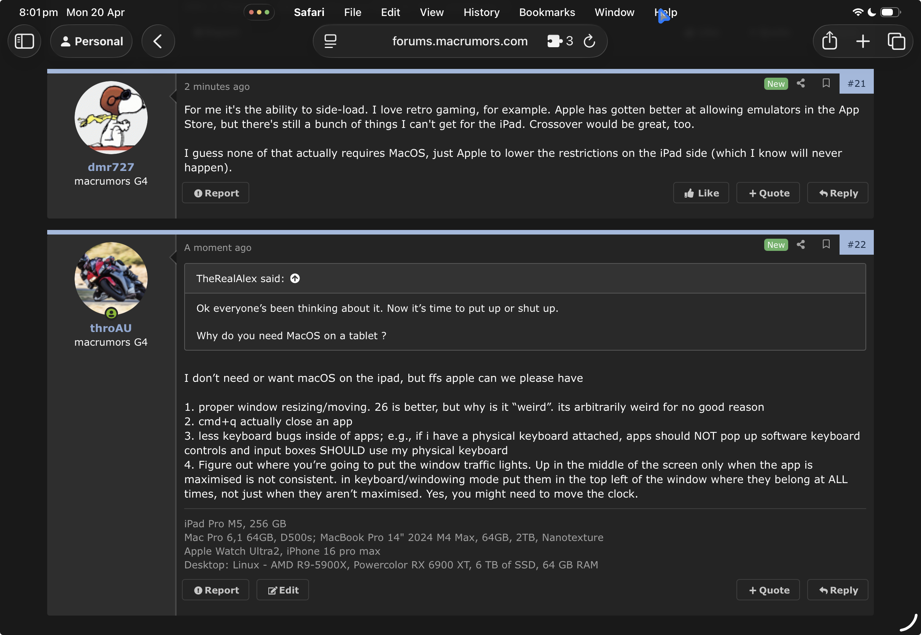
Task: Open the Share sheet
Action: (829, 41)
